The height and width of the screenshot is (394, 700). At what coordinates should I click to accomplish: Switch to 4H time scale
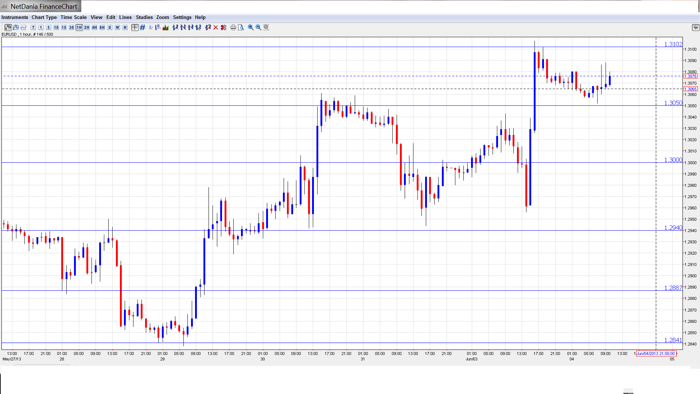click(x=94, y=27)
